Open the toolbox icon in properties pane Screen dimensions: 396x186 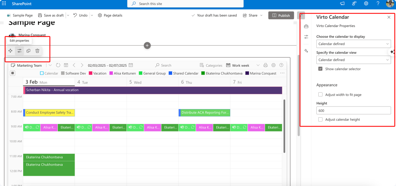click(306, 26)
